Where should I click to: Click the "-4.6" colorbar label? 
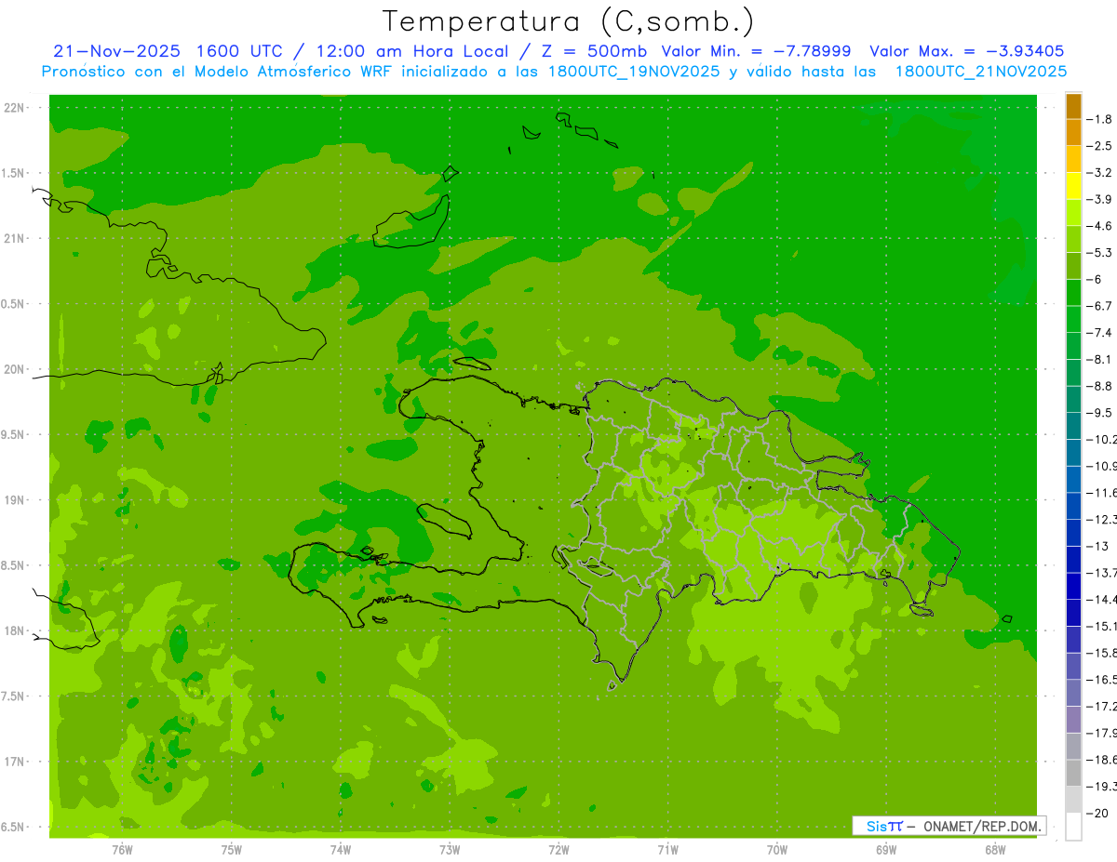(x=1100, y=226)
